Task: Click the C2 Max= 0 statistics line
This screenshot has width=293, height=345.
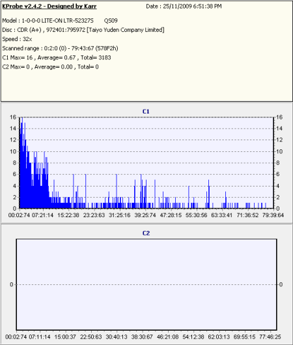Action: point(50,67)
